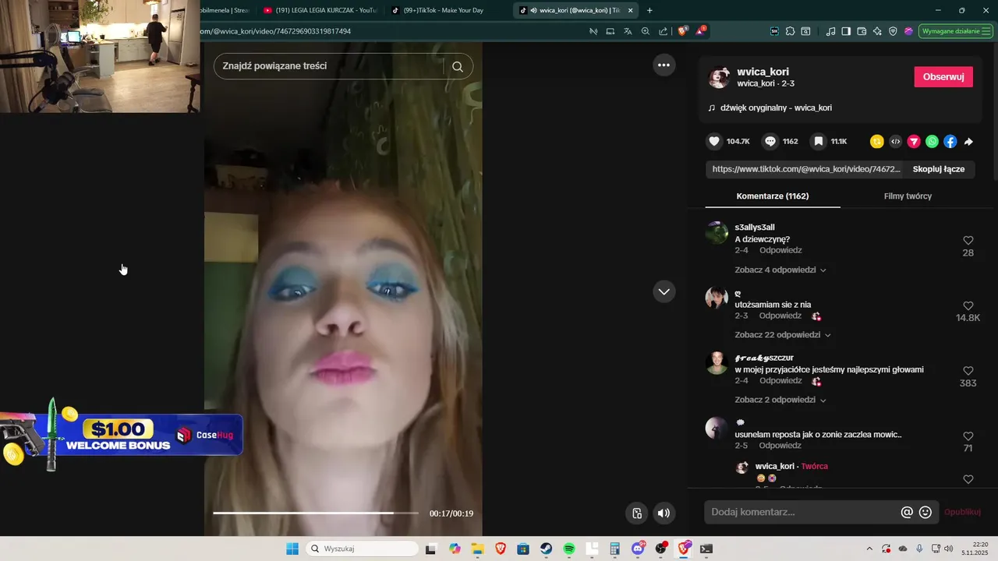Share the video to Facebook
Image resolution: width=998 pixels, height=561 pixels.
coord(950,141)
